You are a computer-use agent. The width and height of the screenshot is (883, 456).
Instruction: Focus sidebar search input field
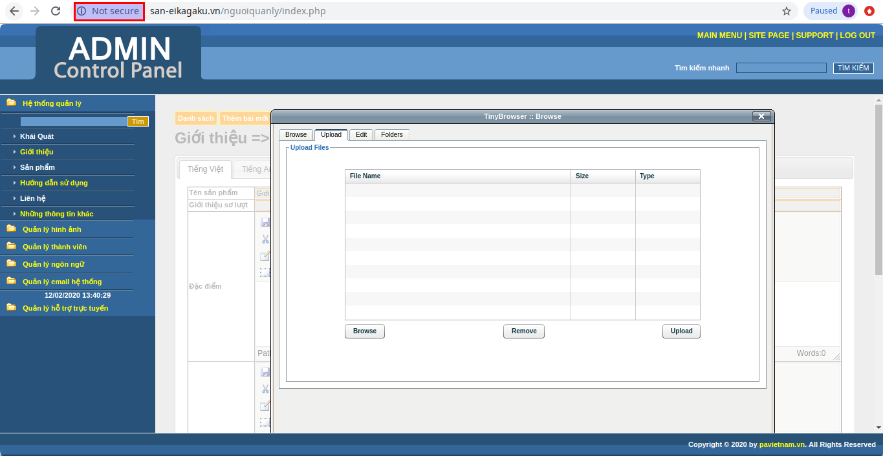73,121
